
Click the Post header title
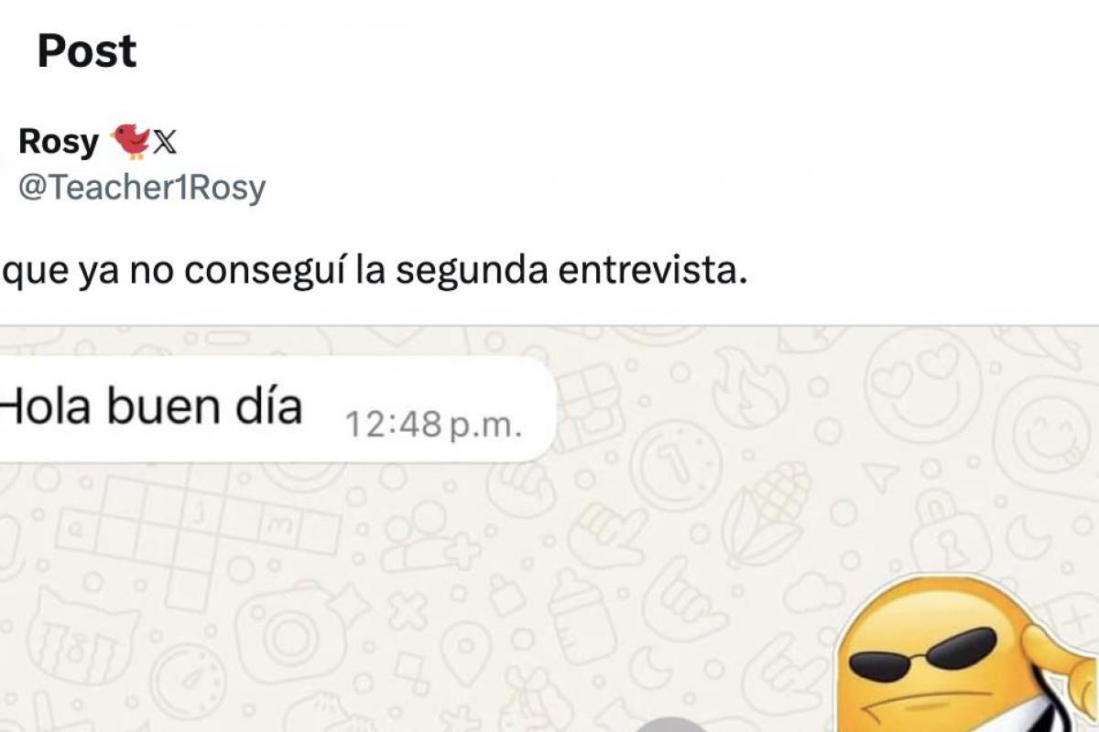87,50
